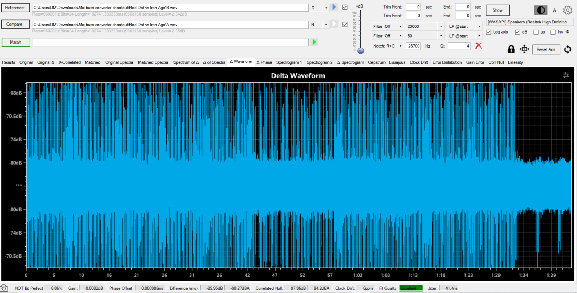This screenshot has height=293, width=577.
Task: Click the 'A' font size icon
Action: 555,10
